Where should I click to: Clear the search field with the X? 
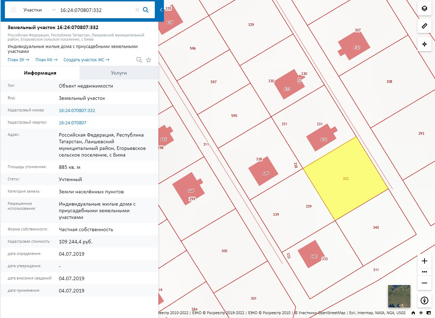(137, 10)
